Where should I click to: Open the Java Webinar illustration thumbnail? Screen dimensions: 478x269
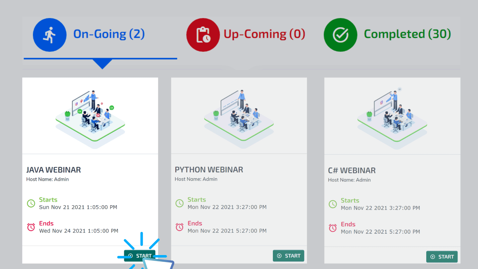(x=90, y=115)
